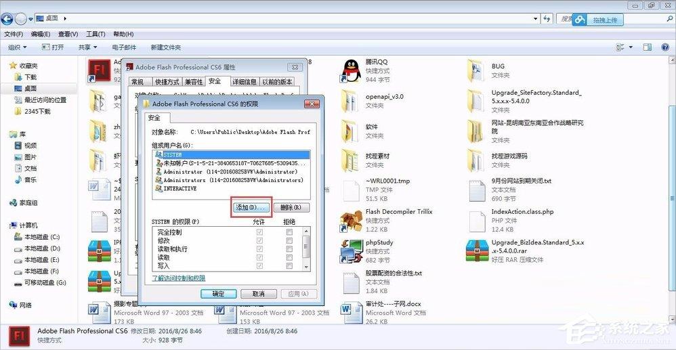Open the Explorer help question-mark icon

coord(664,47)
